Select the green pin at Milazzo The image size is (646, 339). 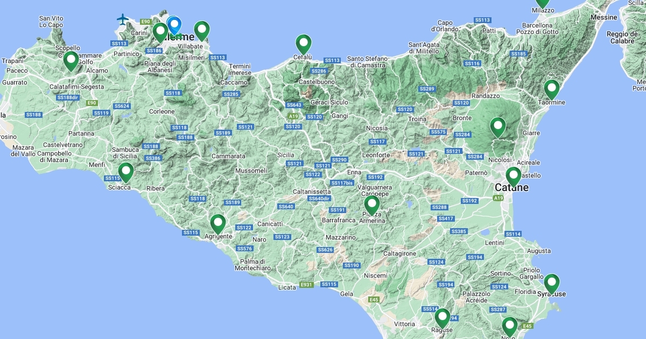(542, 3)
